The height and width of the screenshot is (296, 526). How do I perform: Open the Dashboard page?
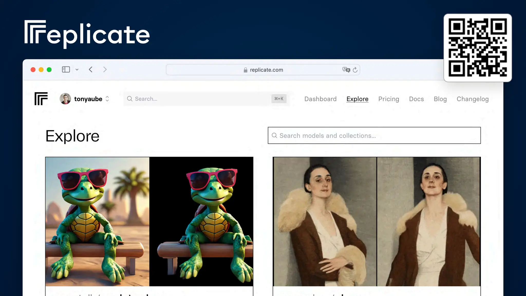pos(320,99)
